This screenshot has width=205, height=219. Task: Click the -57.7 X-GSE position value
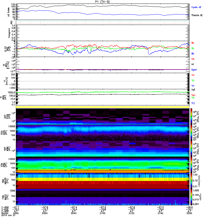[16, 208]
